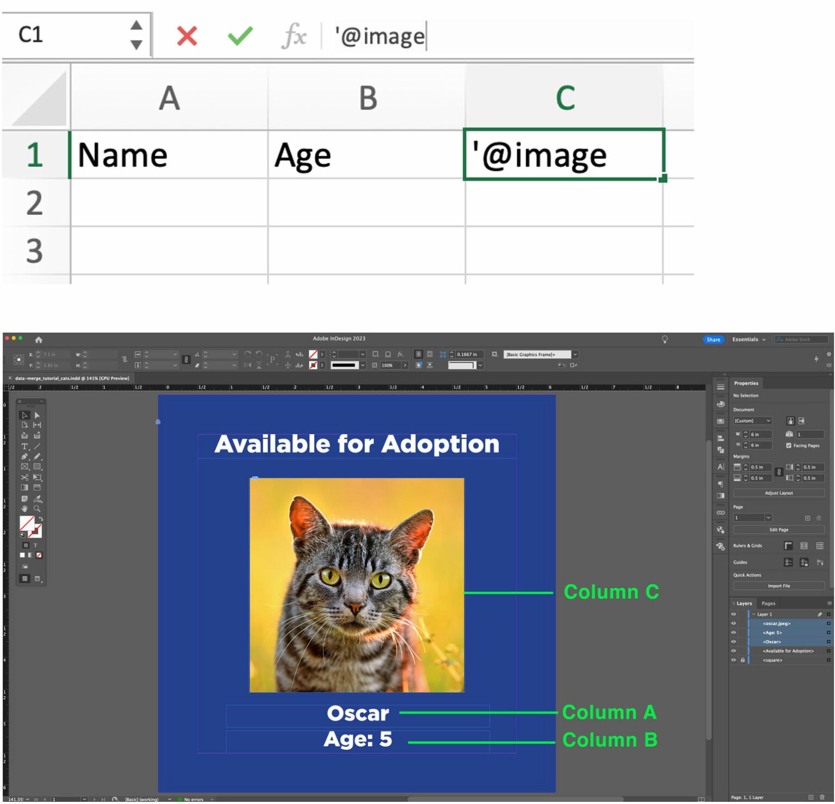
Task: Click the Home icon in InDesign
Action: click(x=39, y=340)
